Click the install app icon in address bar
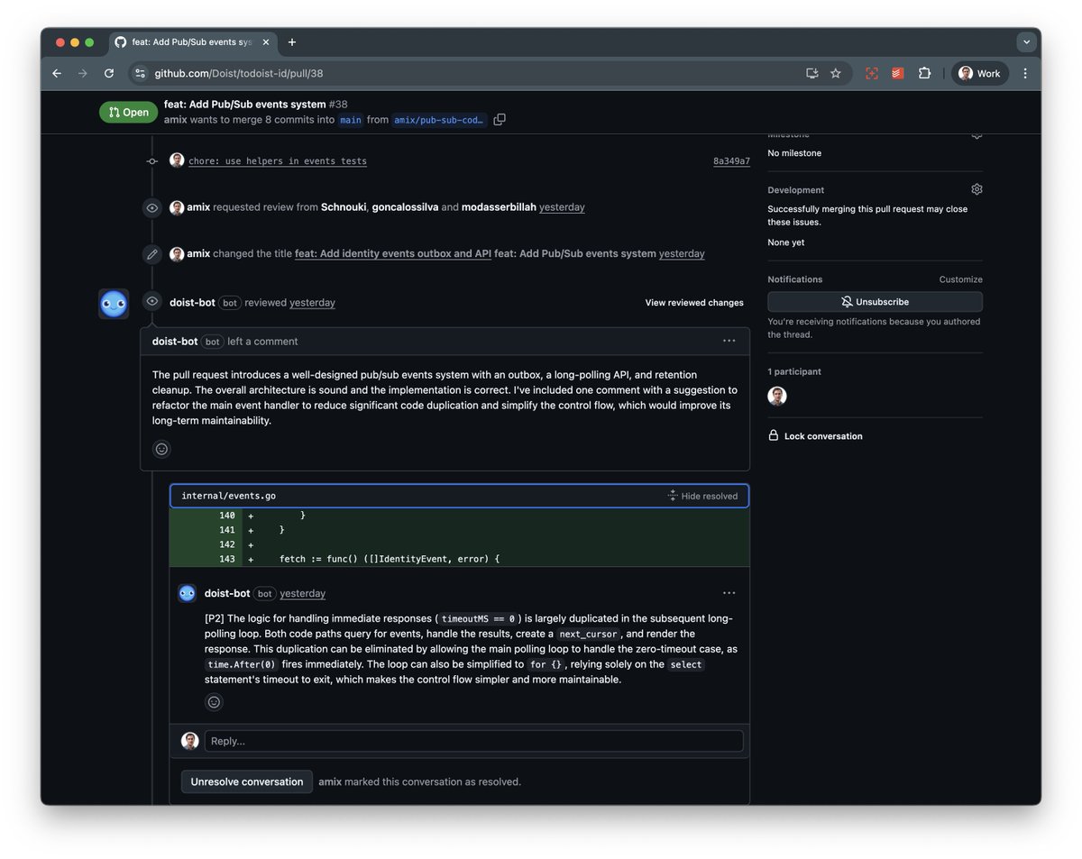 click(811, 74)
